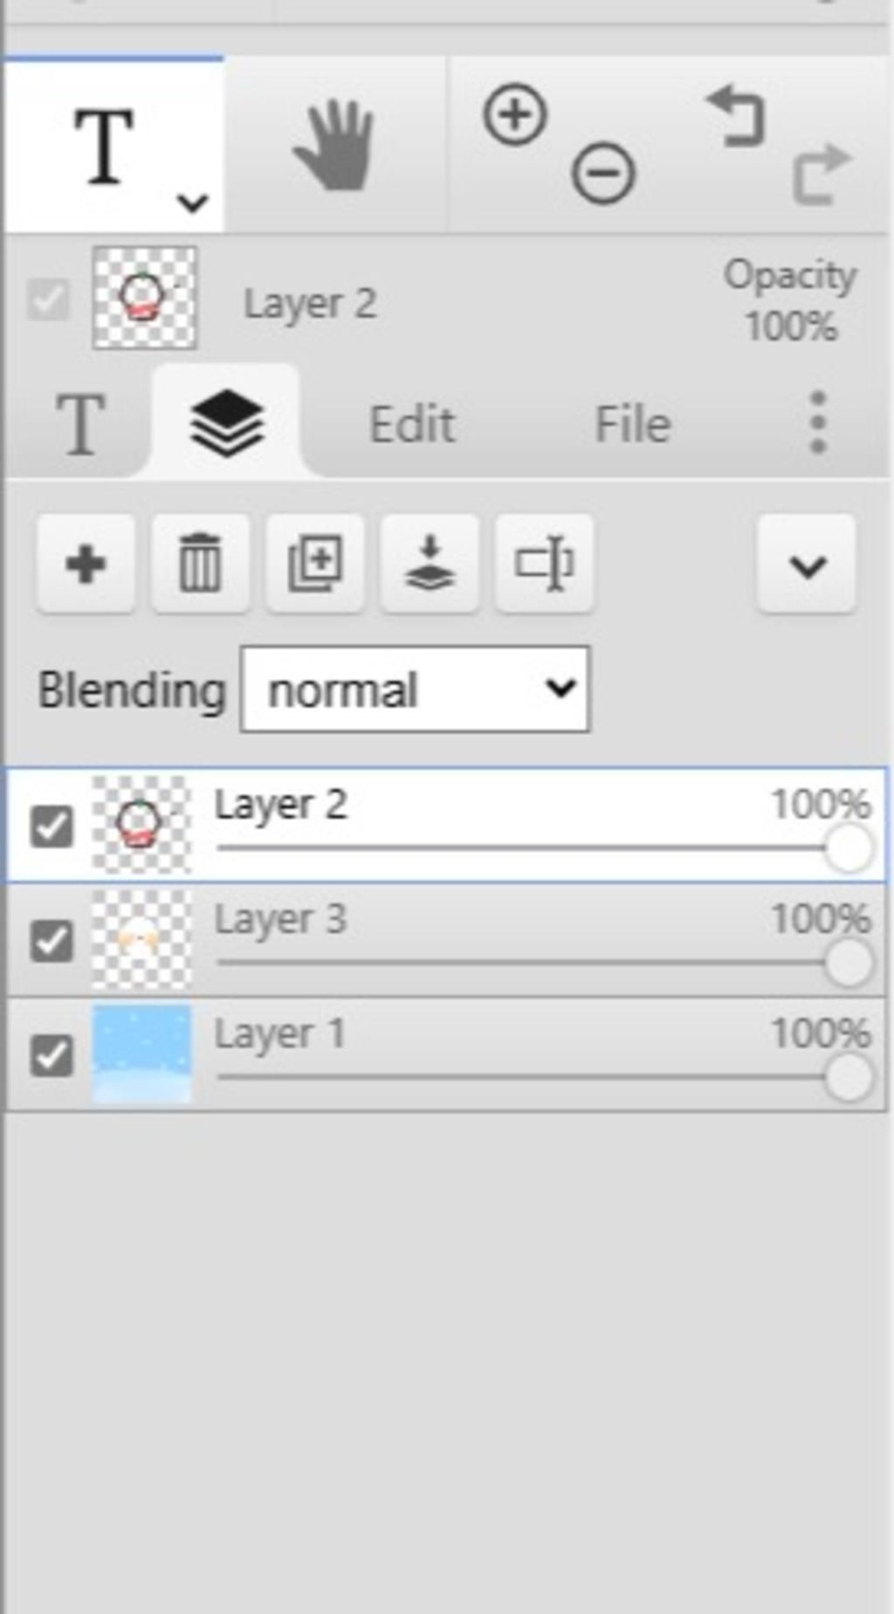Add a new layer
The height and width of the screenshot is (1614, 894).
86,564
